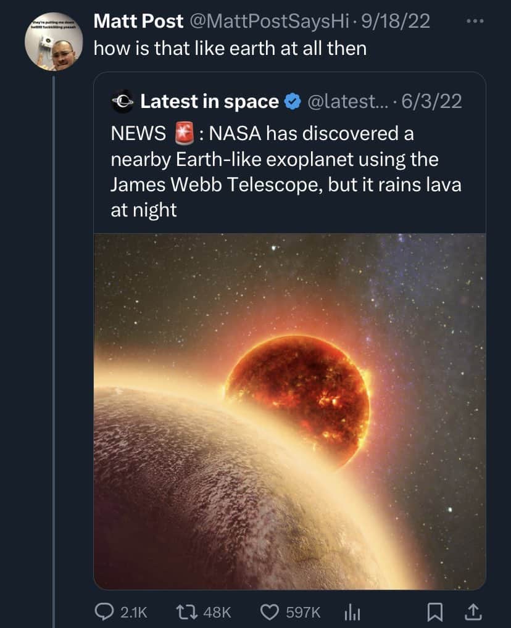The width and height of the screenshot is (511, 628).
Task: Open Latest in space account name
Action: [209, 102]
